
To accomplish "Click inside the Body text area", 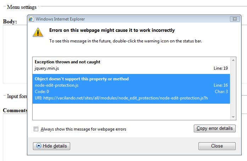I will click(x=15, y=54).
